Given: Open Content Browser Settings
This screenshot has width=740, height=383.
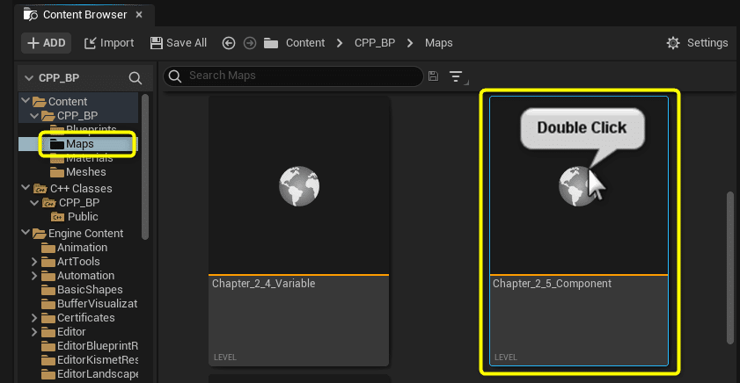Looking at the screenshot, I should (697, 43).
